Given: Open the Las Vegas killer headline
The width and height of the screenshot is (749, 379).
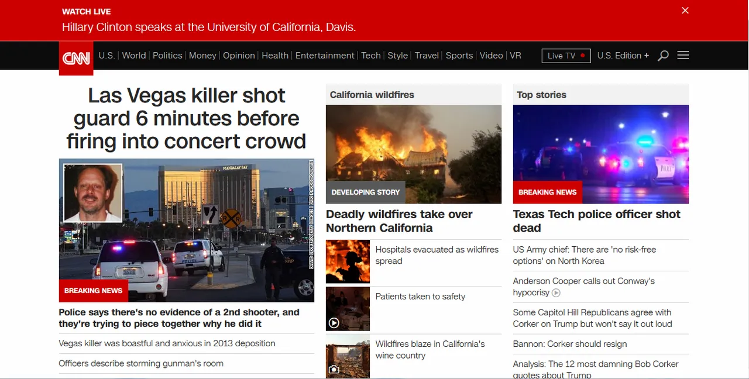Looking at the screenshot, I should [x=186, y=118].
